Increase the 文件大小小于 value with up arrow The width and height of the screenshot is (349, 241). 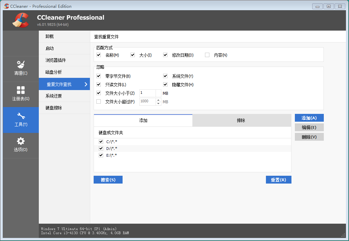[x=158, y=91]
